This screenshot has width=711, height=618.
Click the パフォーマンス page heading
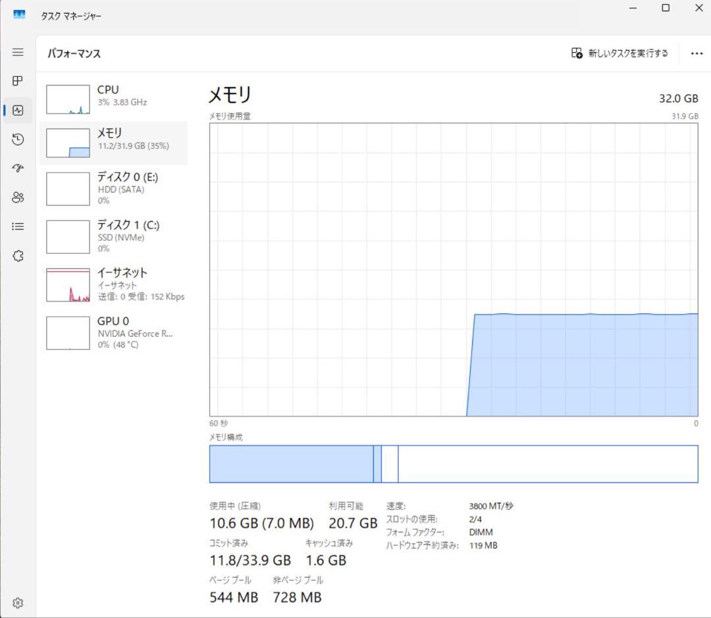(74, 53)
